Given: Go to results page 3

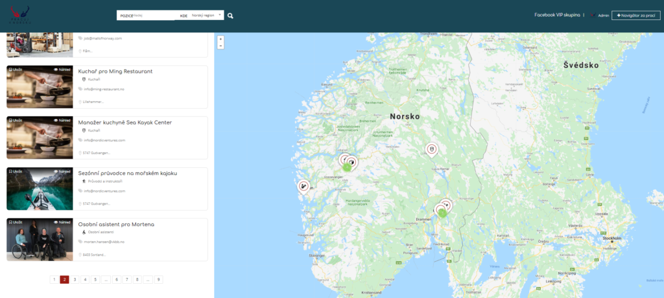Looking at the screenshot, I should 75,279.
